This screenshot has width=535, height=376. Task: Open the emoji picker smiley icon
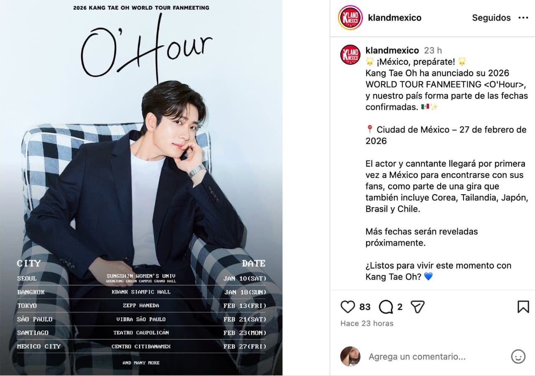(x=518, y=356)
